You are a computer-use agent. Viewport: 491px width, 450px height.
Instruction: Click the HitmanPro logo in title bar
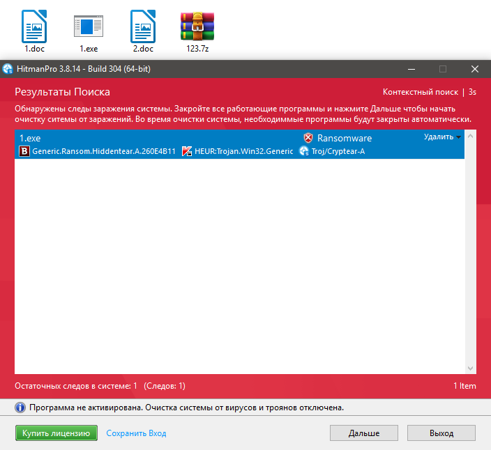pos(8,69)
